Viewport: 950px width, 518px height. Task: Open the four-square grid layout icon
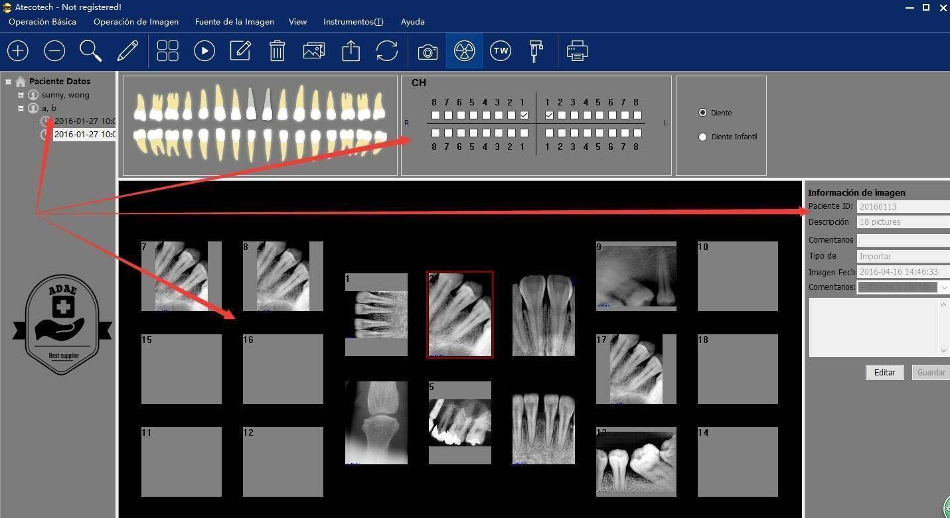[168, 51]
